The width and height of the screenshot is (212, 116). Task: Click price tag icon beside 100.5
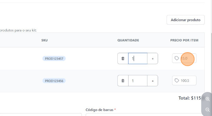click(177, 81)
